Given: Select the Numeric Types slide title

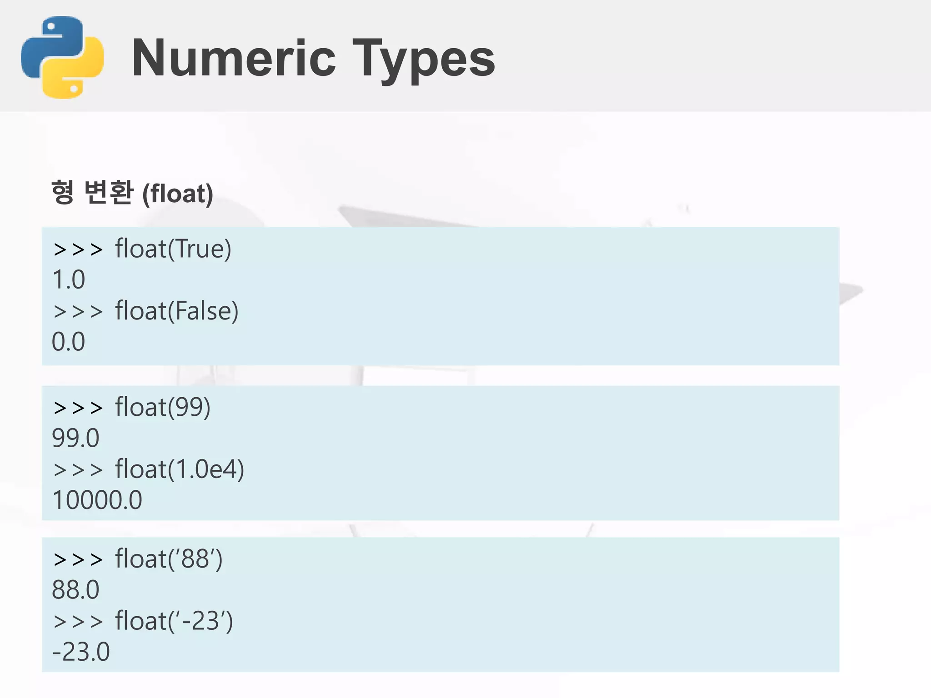Looking at the screenshot, I should pos(313,59).
